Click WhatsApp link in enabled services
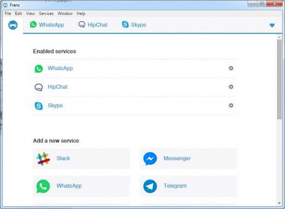This screenshot has width=285, height=209. click(61, 68)
